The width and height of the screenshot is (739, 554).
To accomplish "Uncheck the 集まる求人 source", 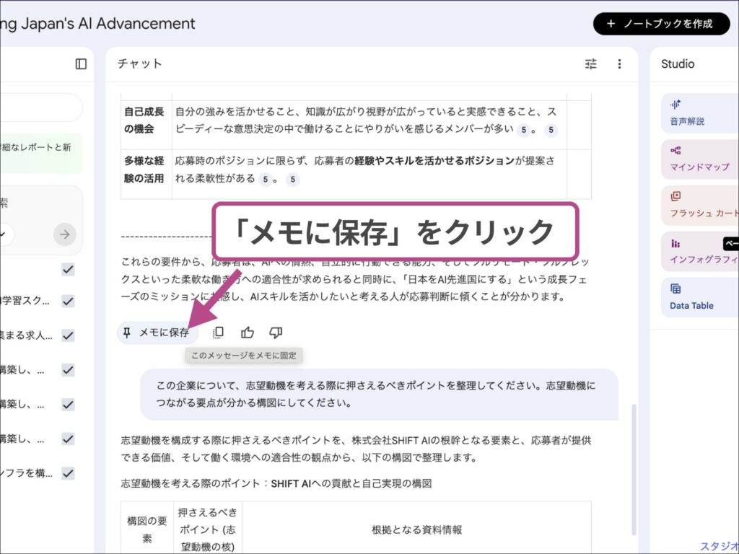I will pyautogui.click(x=67, y=335).
